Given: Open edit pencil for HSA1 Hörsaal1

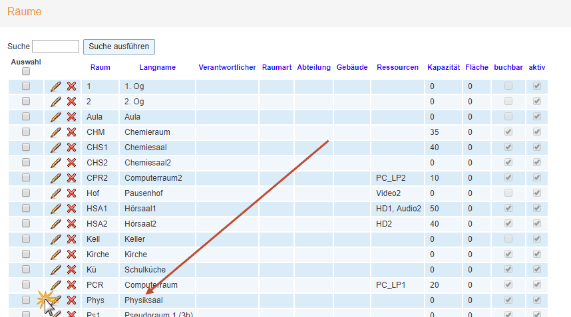Looking at the screenshot, I should (56, 209).
